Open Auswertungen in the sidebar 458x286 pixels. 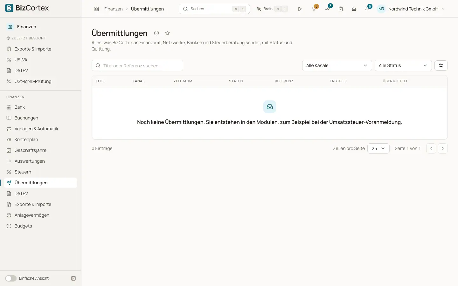[41, 161]
